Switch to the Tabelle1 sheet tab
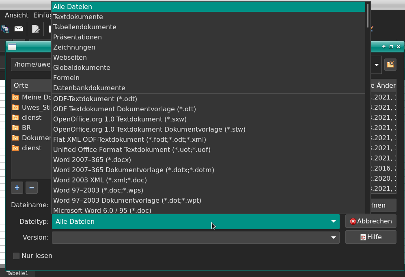This screenshot has height=277, width=405. (x=17, y=273)
